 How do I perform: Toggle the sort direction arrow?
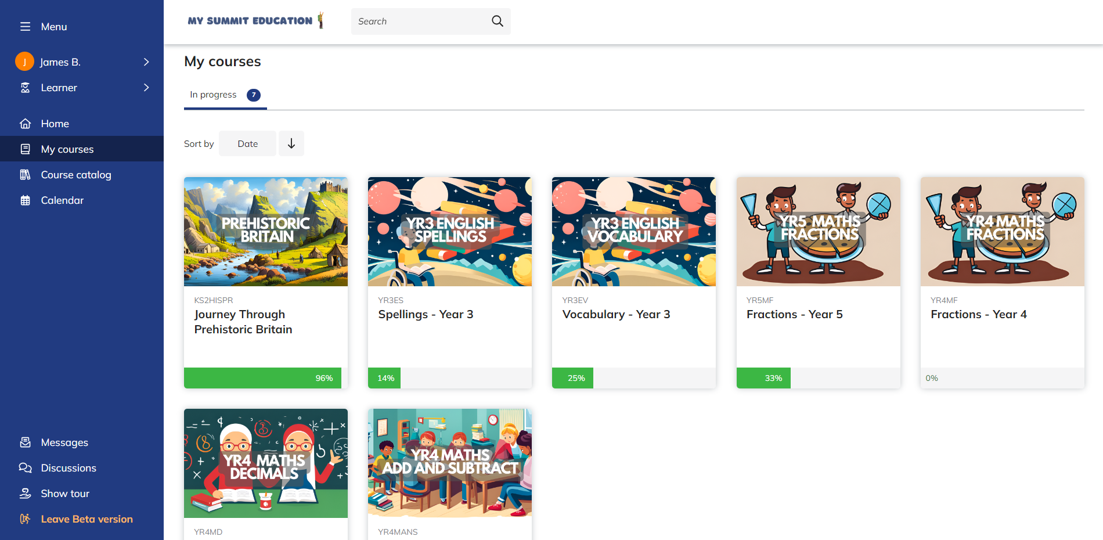(x=291, y=143)
